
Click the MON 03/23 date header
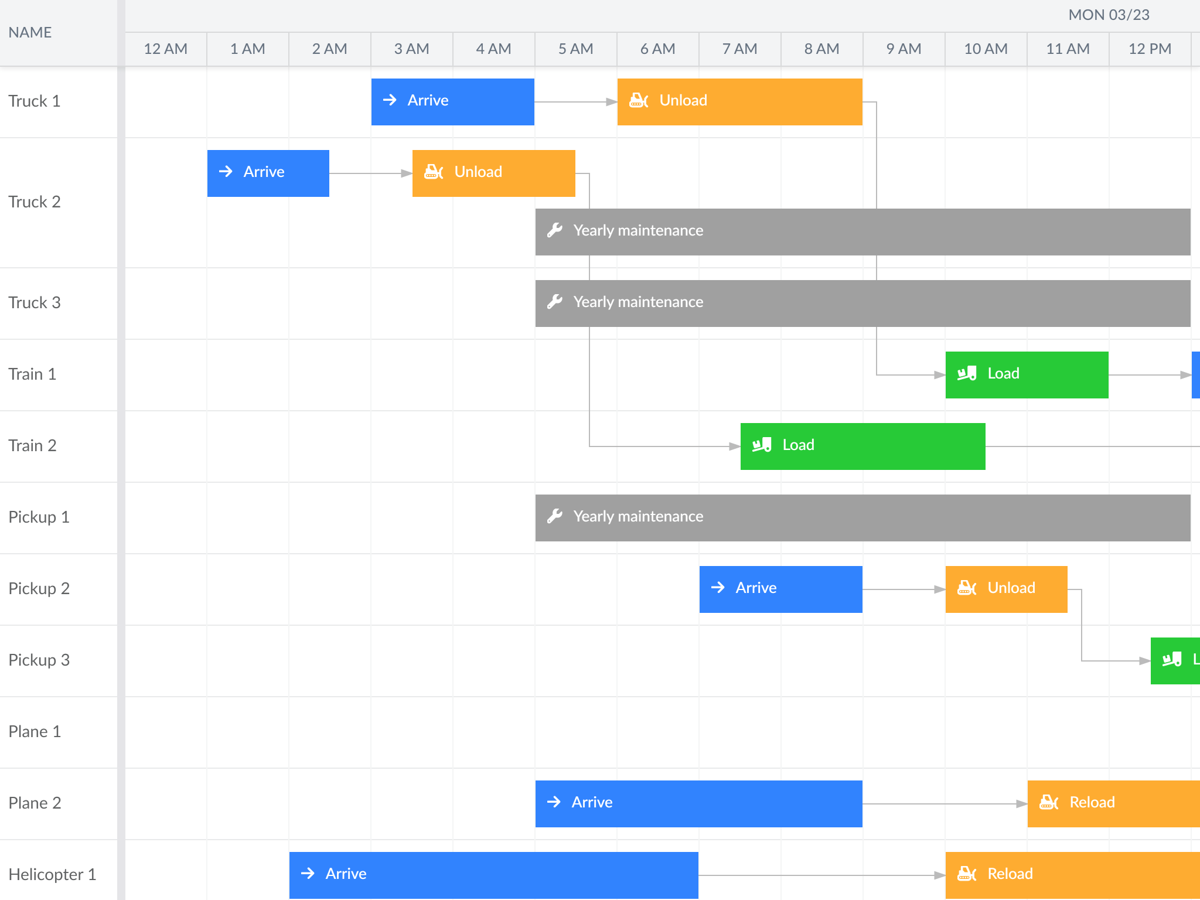pyautogui.click(x=1109, y=15)
